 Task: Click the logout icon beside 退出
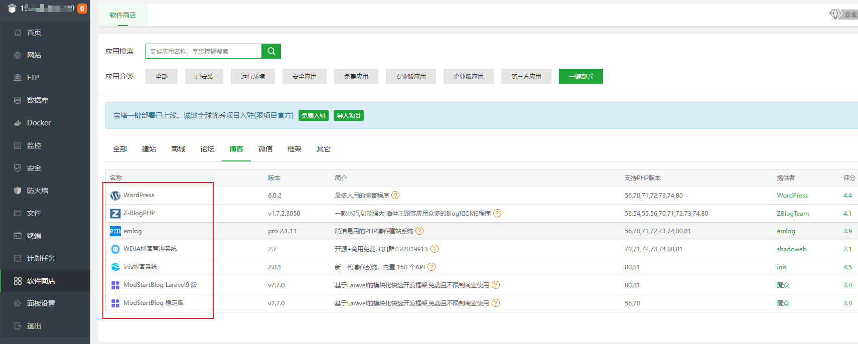pyautogui.click(x=18, y=326)
